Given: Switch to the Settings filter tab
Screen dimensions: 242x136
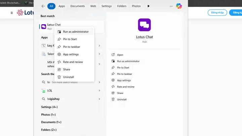Looking at the screenshot, I should pyautogui.click(x=107, y=6).
